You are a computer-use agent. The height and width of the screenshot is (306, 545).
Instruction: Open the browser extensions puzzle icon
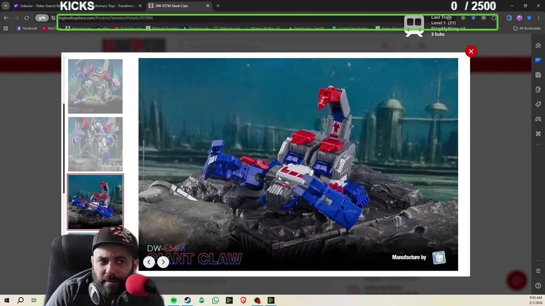(x=494, y=18)
